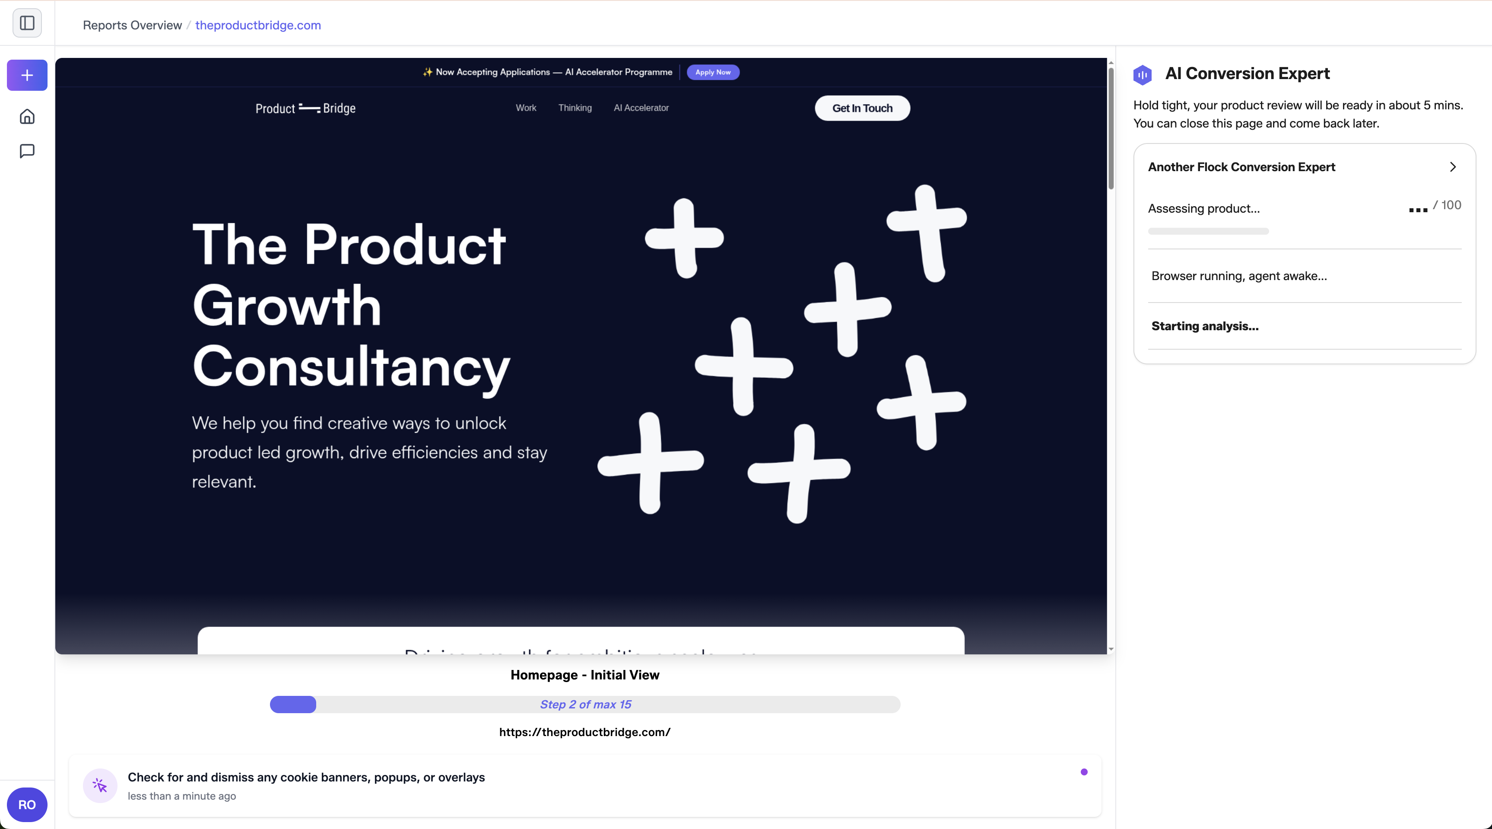Select Work in the site navigation
Image resolution: width=1492 pixels, height=829 pixels.
click(x=526, y=108)
